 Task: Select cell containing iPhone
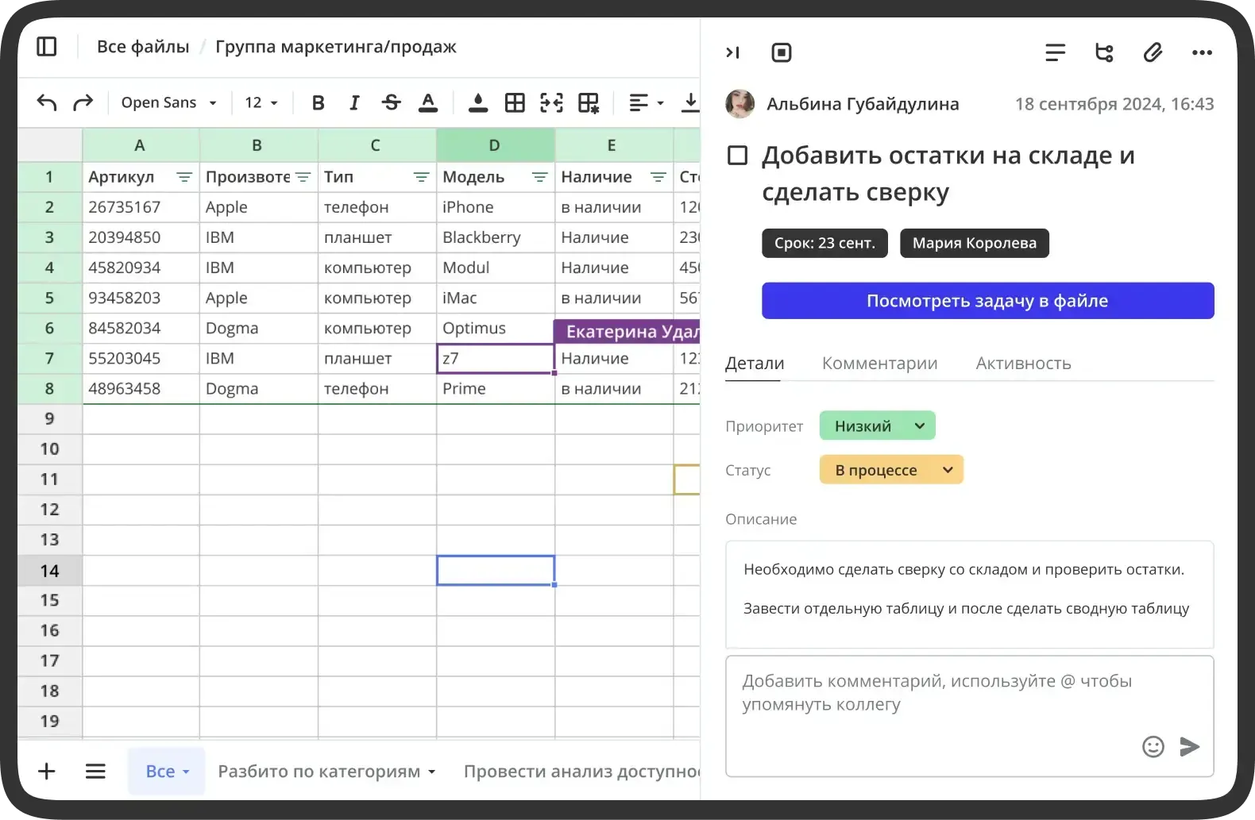(496, 207)
